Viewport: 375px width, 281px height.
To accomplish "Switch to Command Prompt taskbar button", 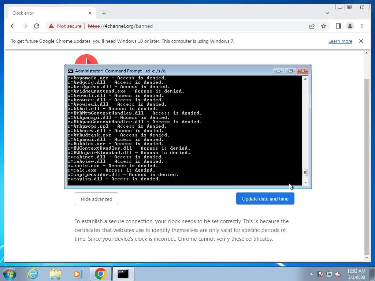I will click(123, 274).
